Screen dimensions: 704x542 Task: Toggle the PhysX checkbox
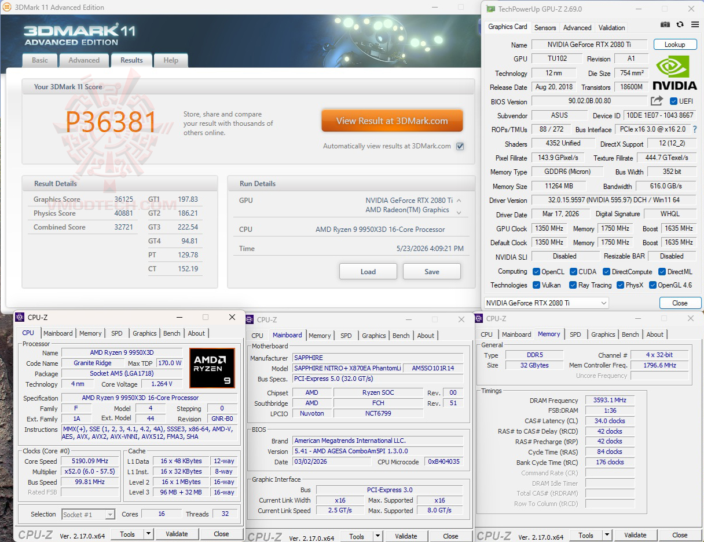(x=620, y=285)
